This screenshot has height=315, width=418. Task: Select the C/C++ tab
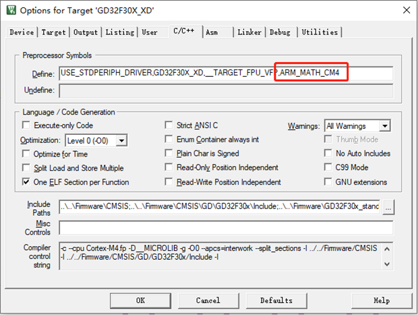tap(185, 31)
